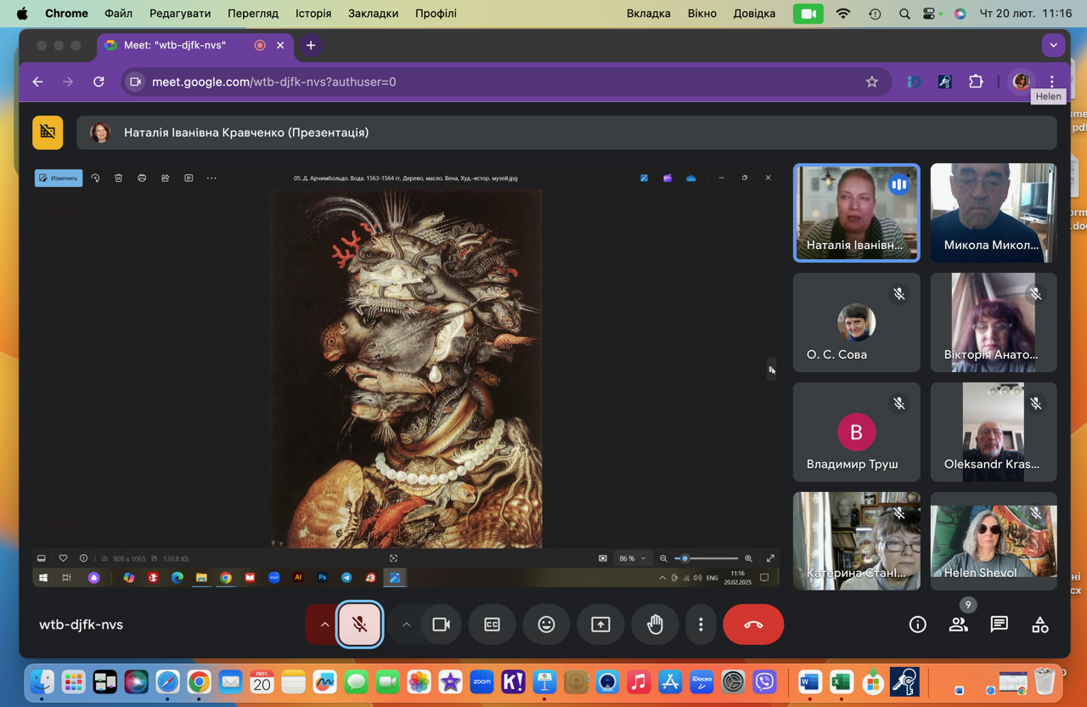Open more options three-dot menu in Meet
1087x707 pixels.
[x=701, y=625]
